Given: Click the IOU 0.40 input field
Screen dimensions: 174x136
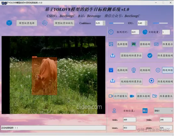Looking at the screenshot, I should 141,23.
